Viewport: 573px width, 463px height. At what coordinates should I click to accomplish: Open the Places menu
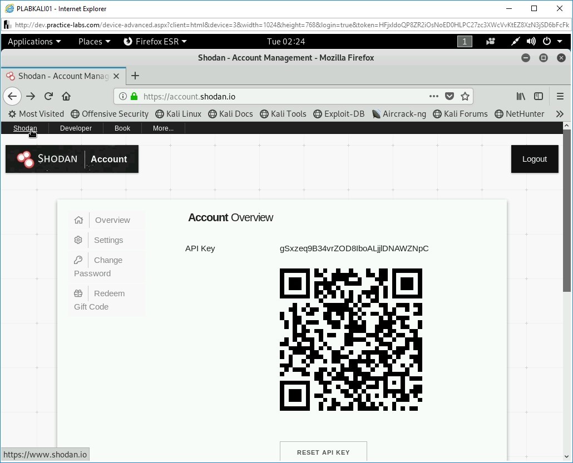pyautogui.click(x=91, y=41)
